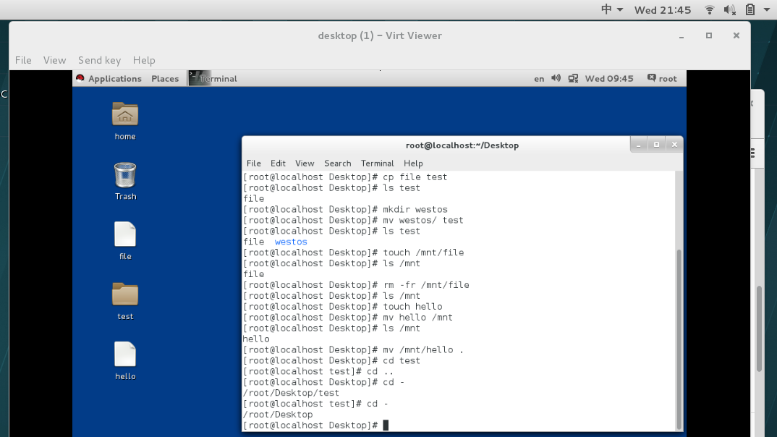Click the guest network connection icon
777x437 pixels.
point(573,78)
